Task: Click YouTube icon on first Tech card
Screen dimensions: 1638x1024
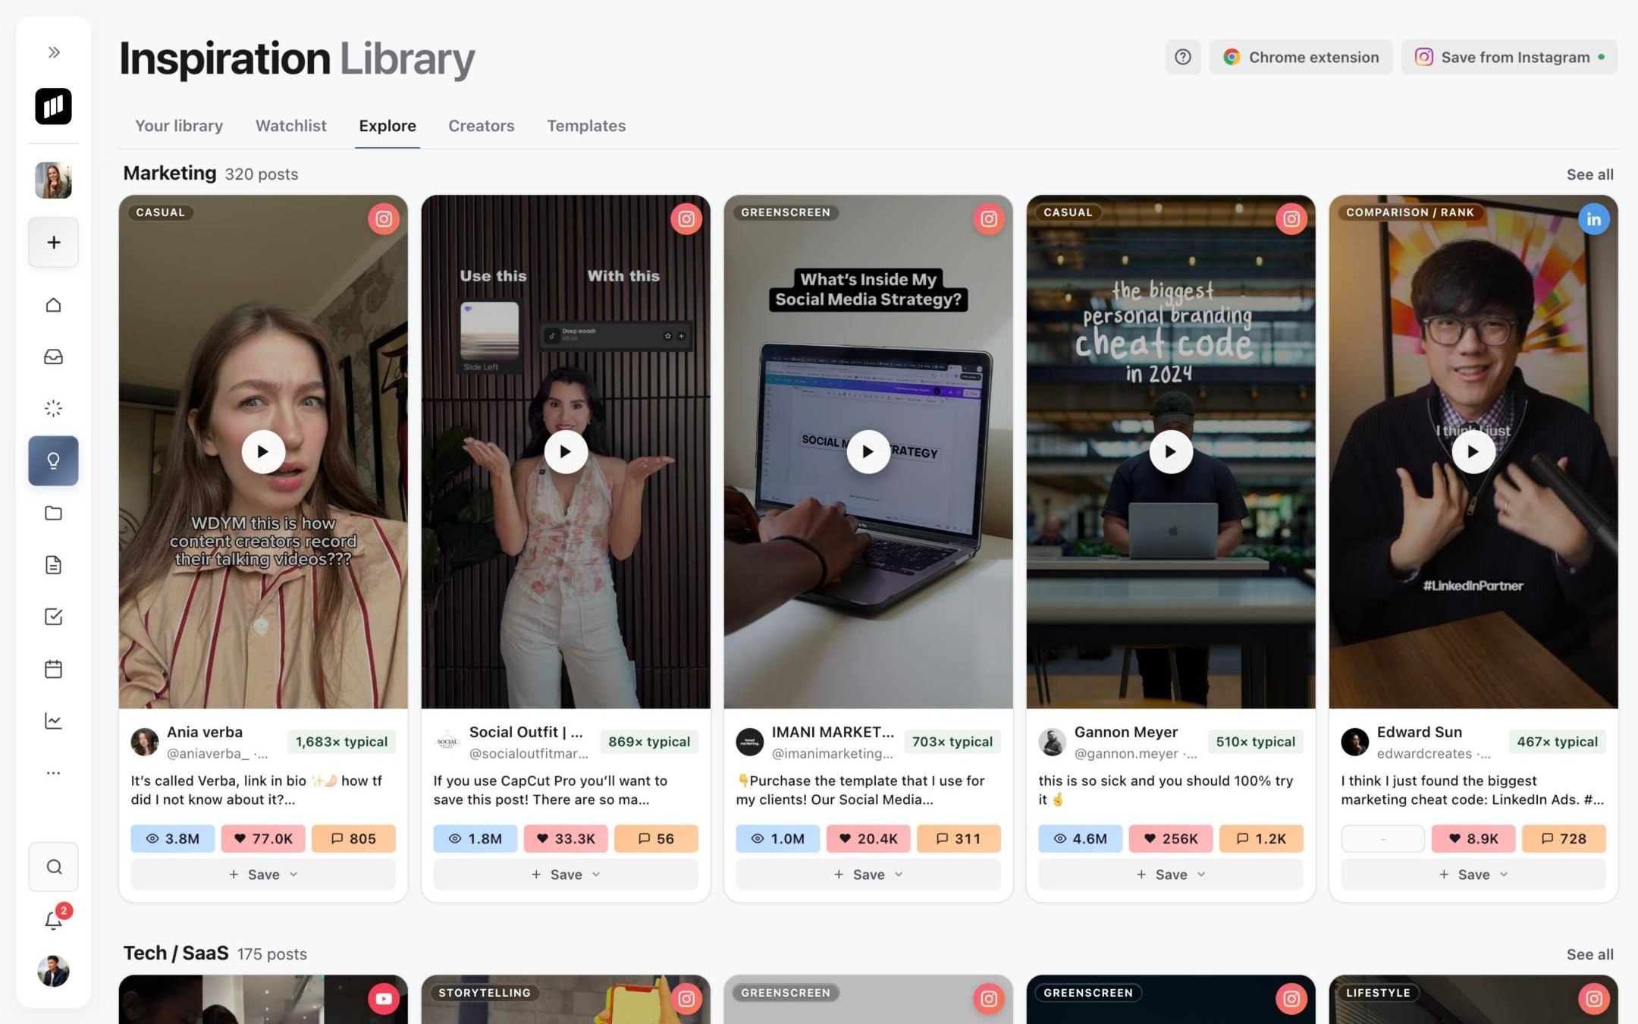Action: pyautogui.click(x=384, y=999)
